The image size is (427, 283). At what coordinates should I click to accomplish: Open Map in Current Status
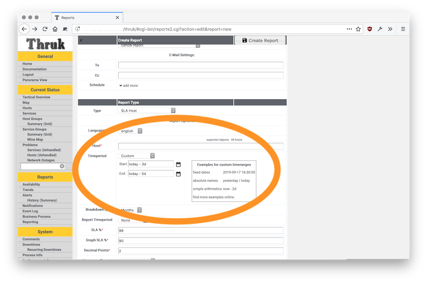click(26, 103)
